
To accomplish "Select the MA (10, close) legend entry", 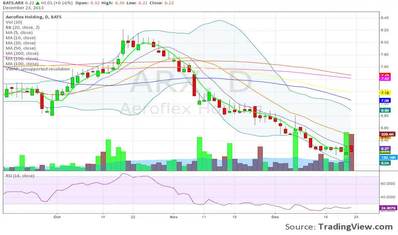I will [x=20, y=38].
